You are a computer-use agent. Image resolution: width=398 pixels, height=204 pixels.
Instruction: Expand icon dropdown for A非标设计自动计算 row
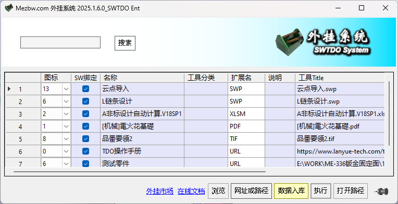pyautogui.click(x=66, y=114)
